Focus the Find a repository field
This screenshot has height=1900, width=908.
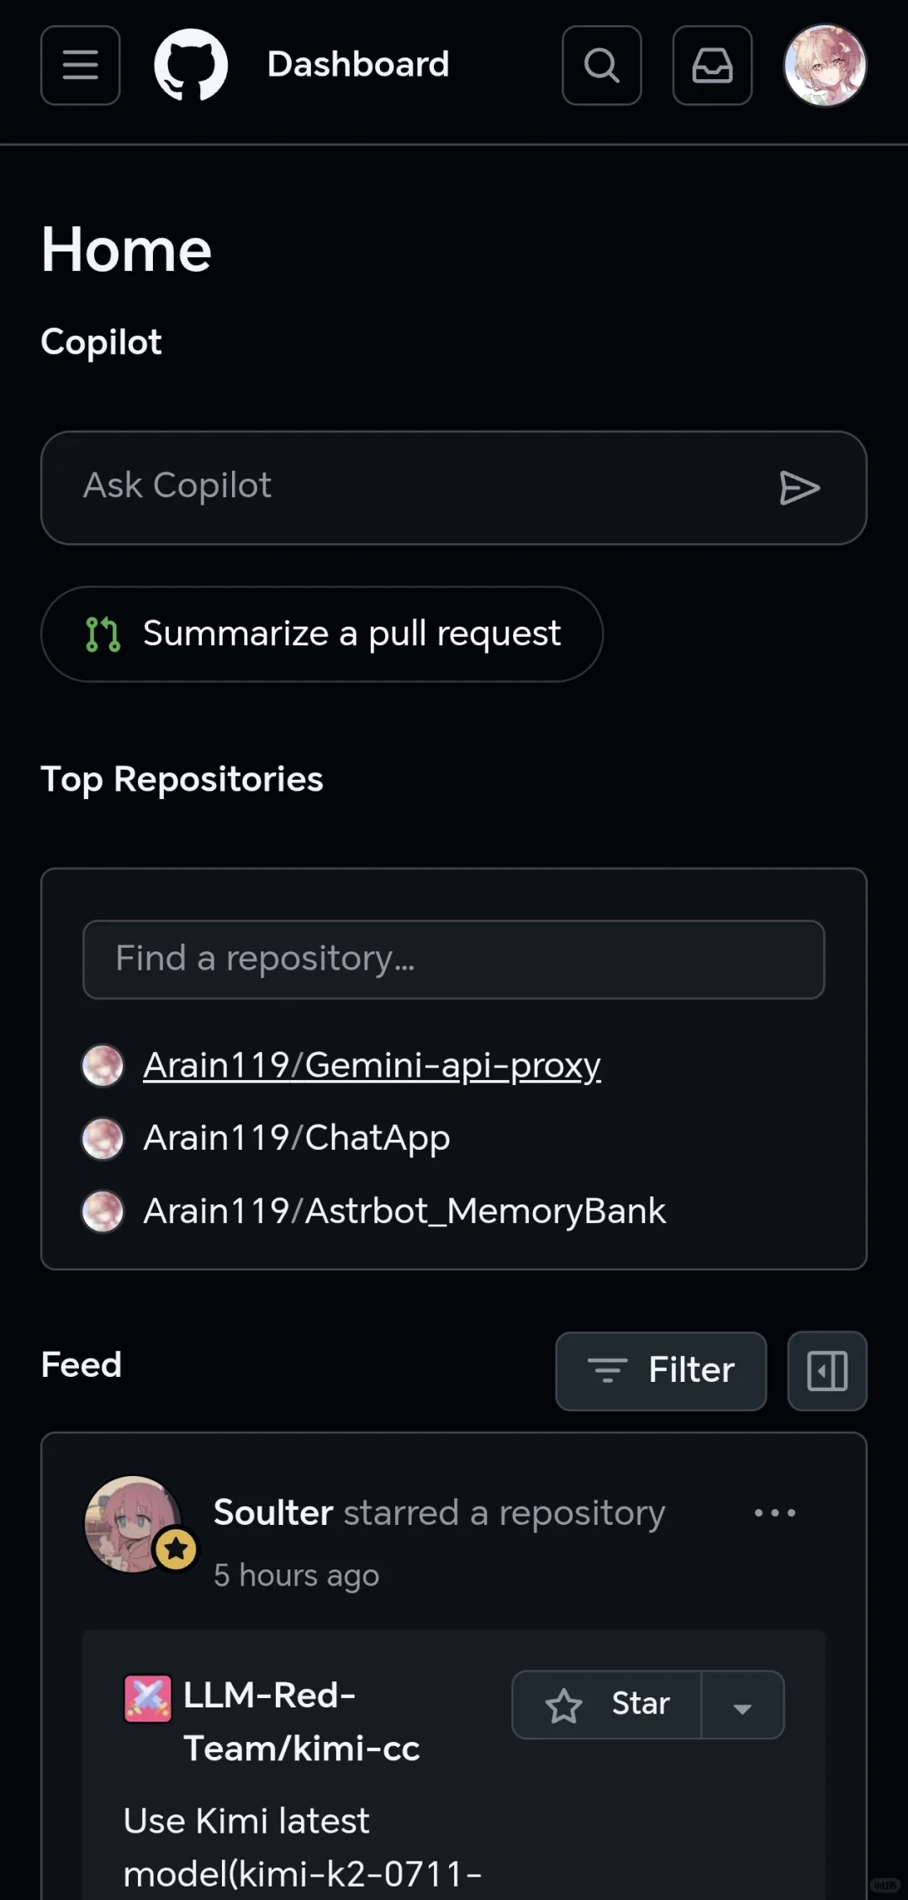click(453, 959)
